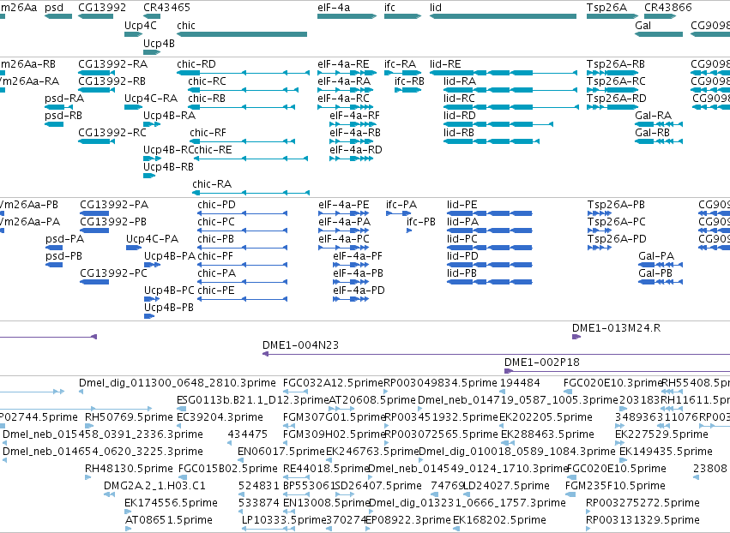Image resolution: width=730 pixels, height=533 pixels.
Task: Select the CR43465 gene label
Action: pyautogui.click(x=166, y=8)
